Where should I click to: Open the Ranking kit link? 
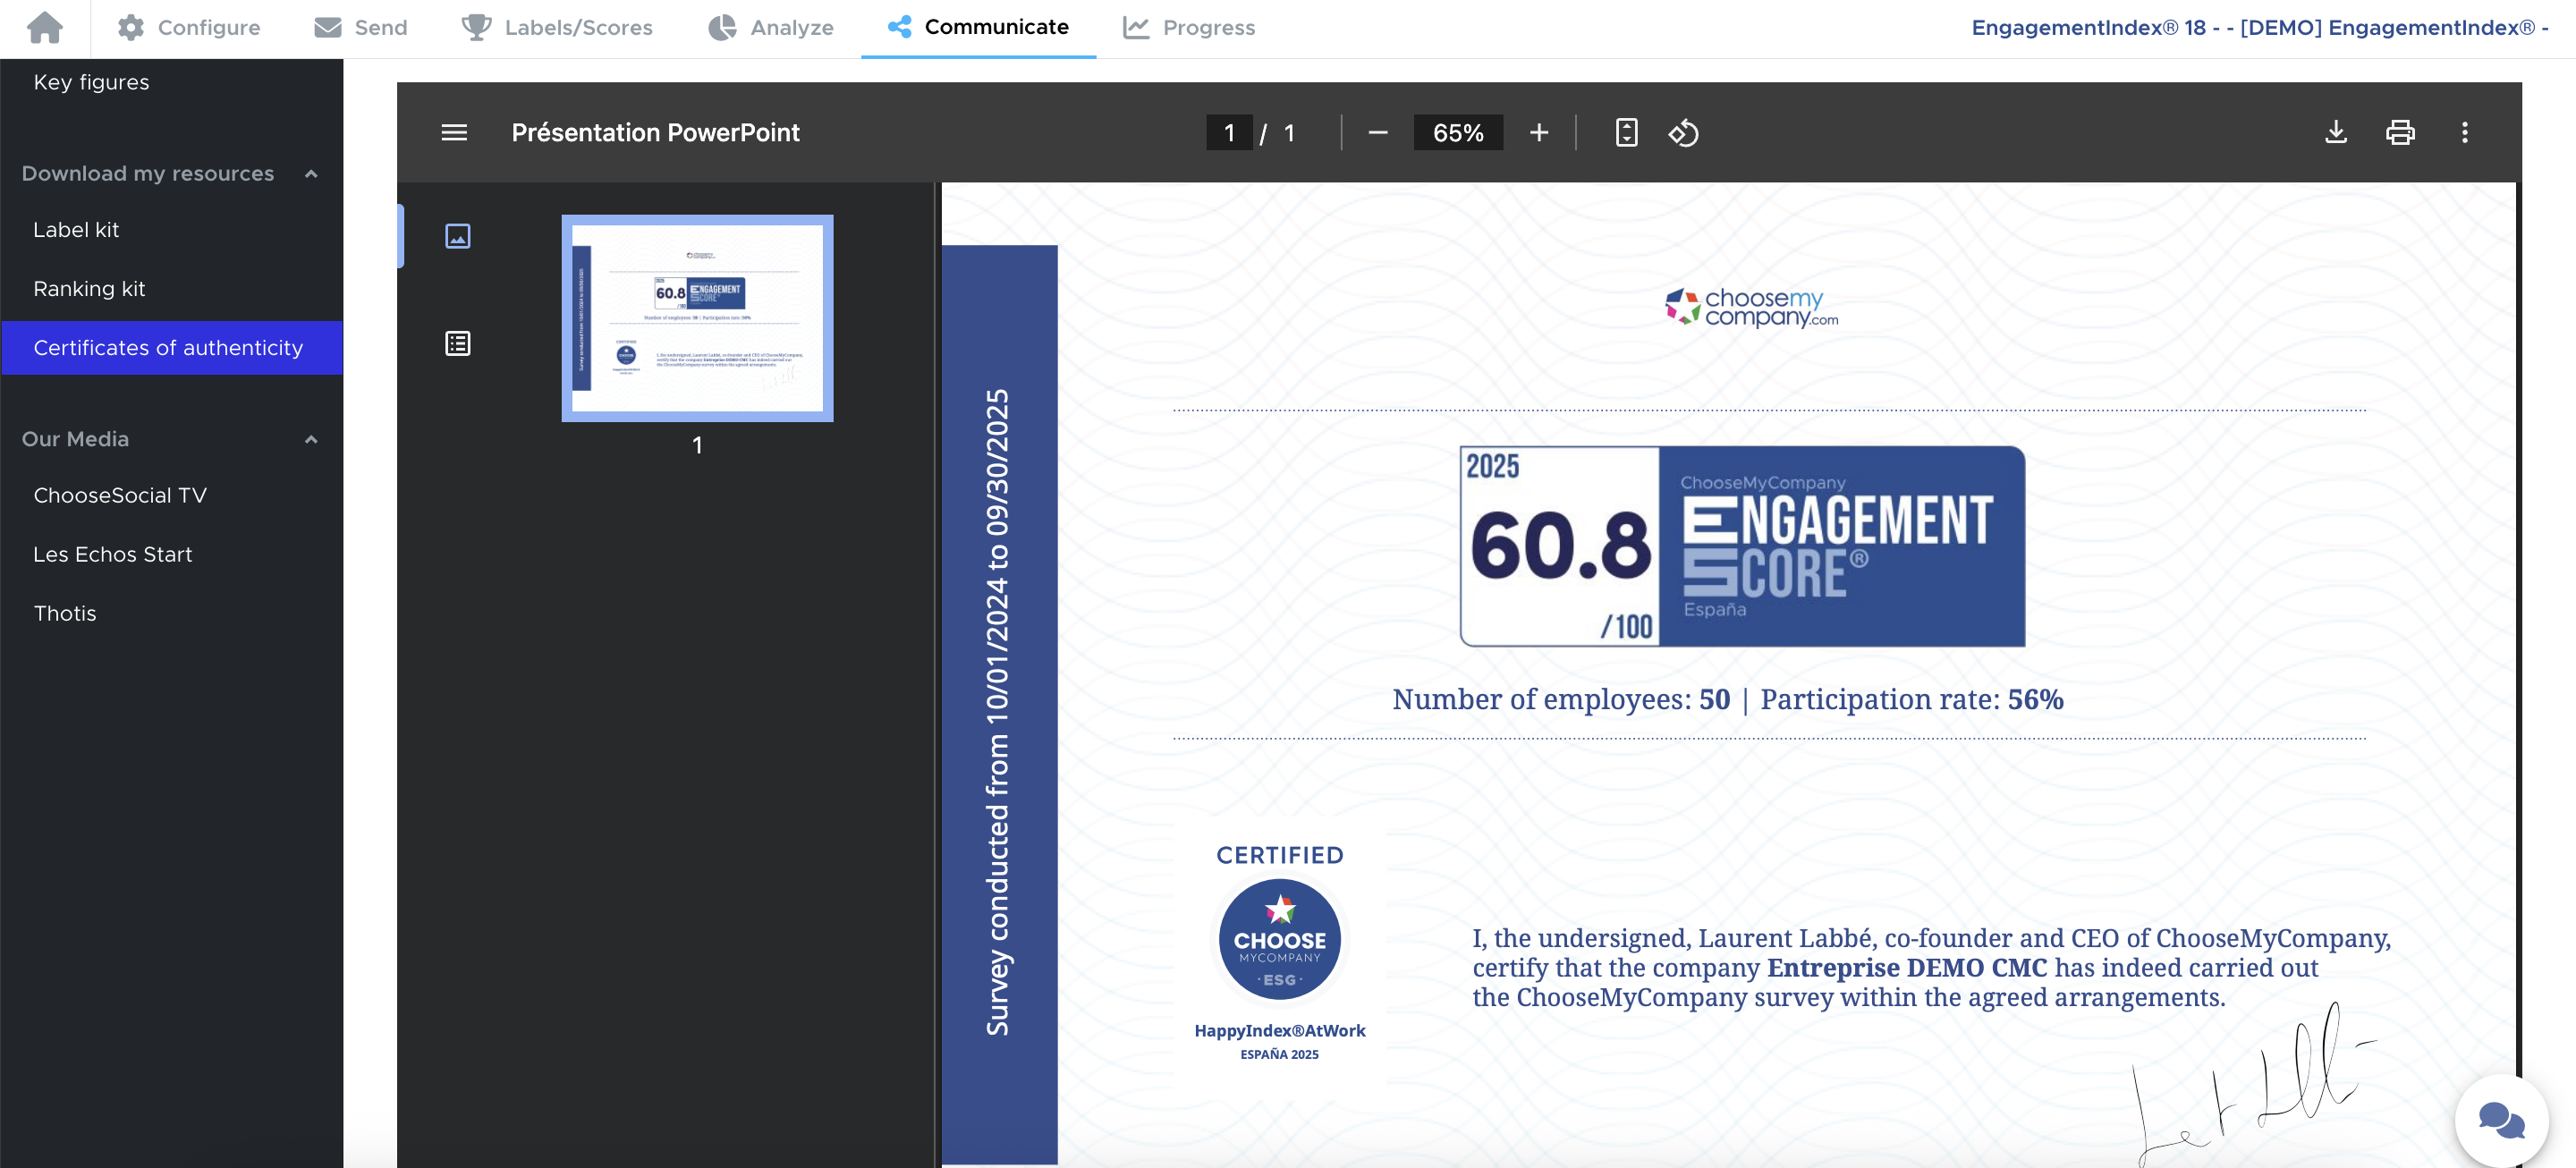point(89,288)
